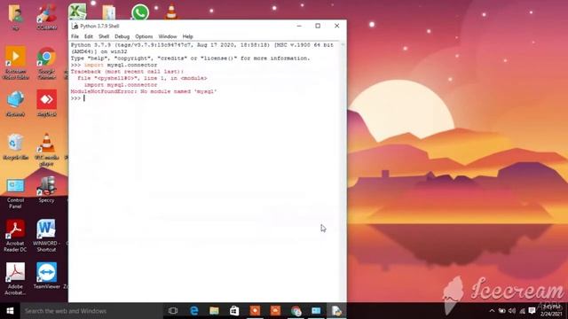Click the first orange app taskbar icon
The height and width of the screenshot is (319, 568).
pyautogui.click(x=255, y=311)
